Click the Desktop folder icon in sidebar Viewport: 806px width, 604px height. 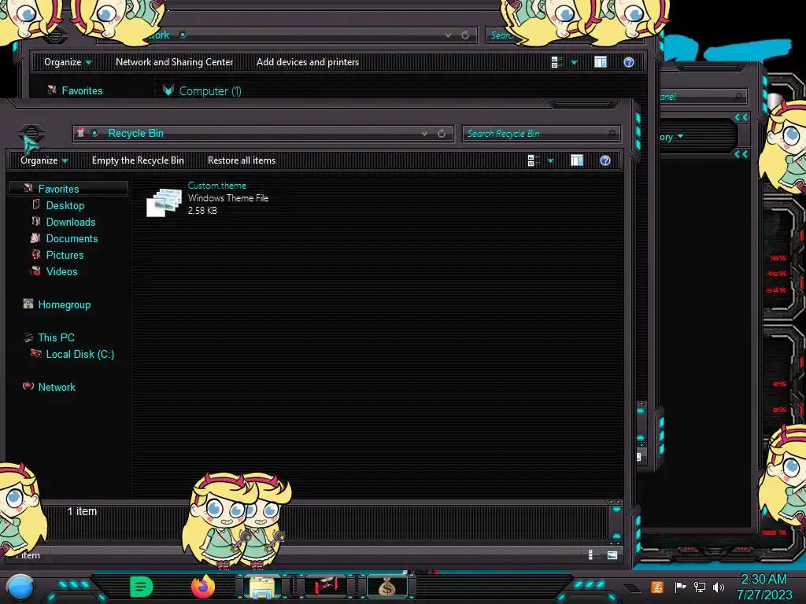(x=36, y=204)
